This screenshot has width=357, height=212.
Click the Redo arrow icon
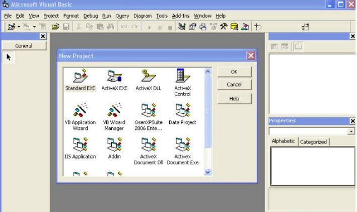tap(134, 27)
